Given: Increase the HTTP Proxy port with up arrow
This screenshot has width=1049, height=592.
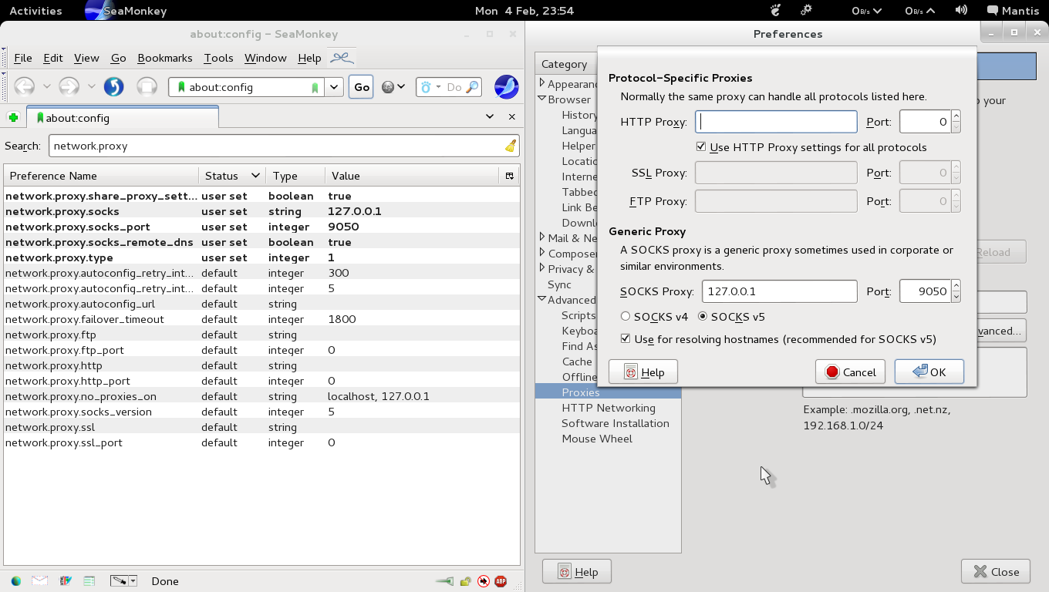Looking at the screenshot, I should point(956,116).
